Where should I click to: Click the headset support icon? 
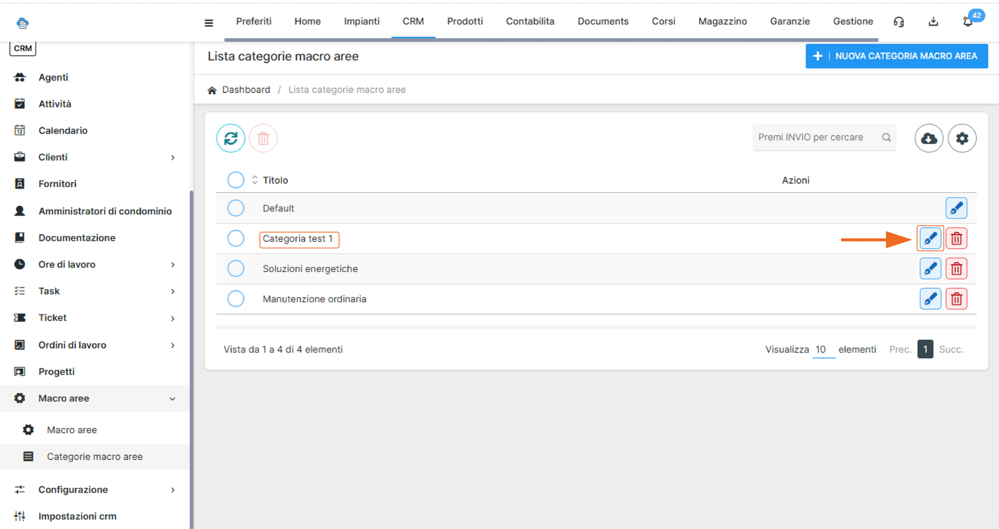[x=898, y=22]
